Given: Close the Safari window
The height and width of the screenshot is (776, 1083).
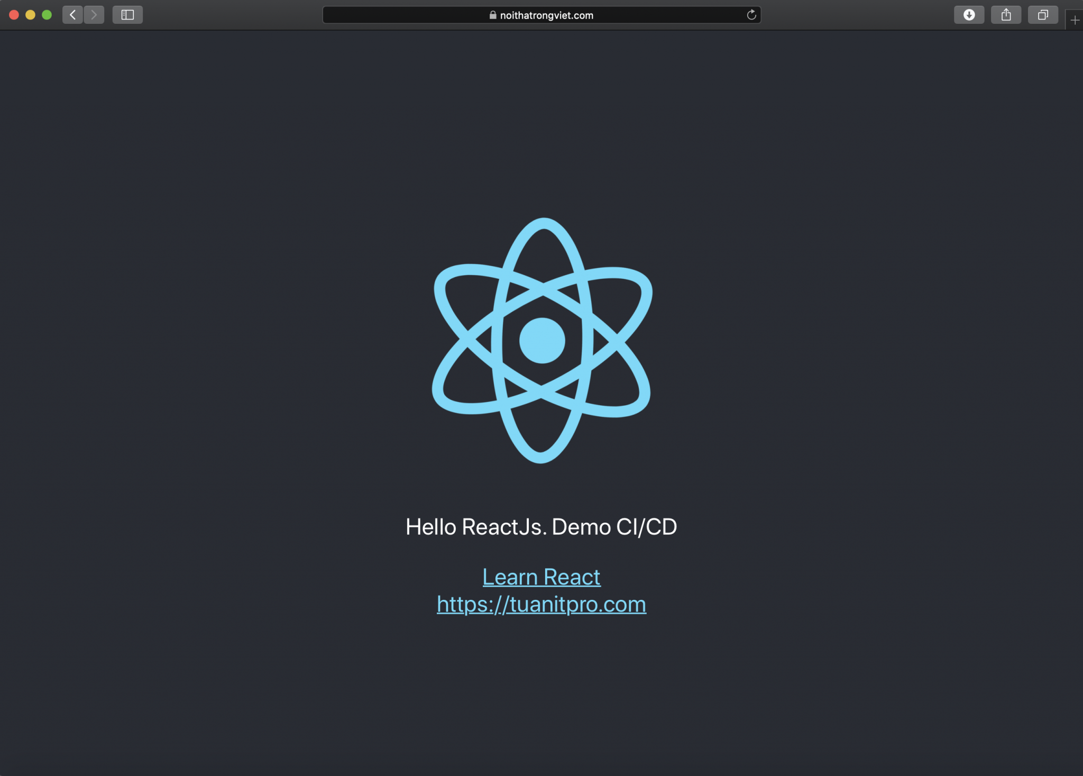Looking at the screenshot, I should tap(14, 15).
